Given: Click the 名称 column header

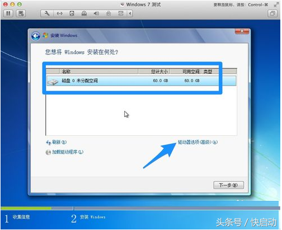Looking at the screenshot, I should 98,72.
